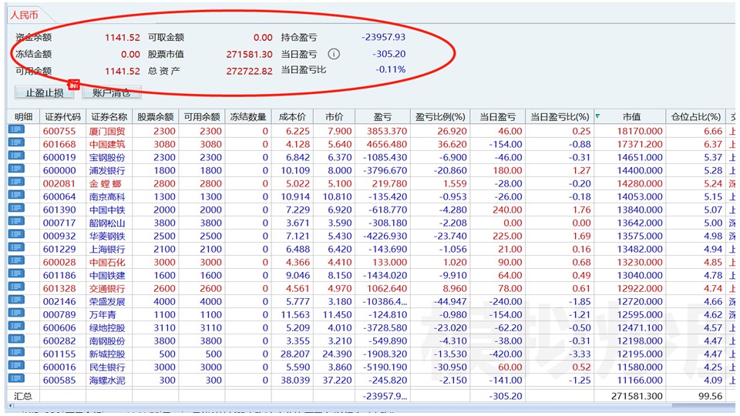Select stock name 南京高科
The height and width of the screenshot is (416, 740).
[x=107, y=196]
